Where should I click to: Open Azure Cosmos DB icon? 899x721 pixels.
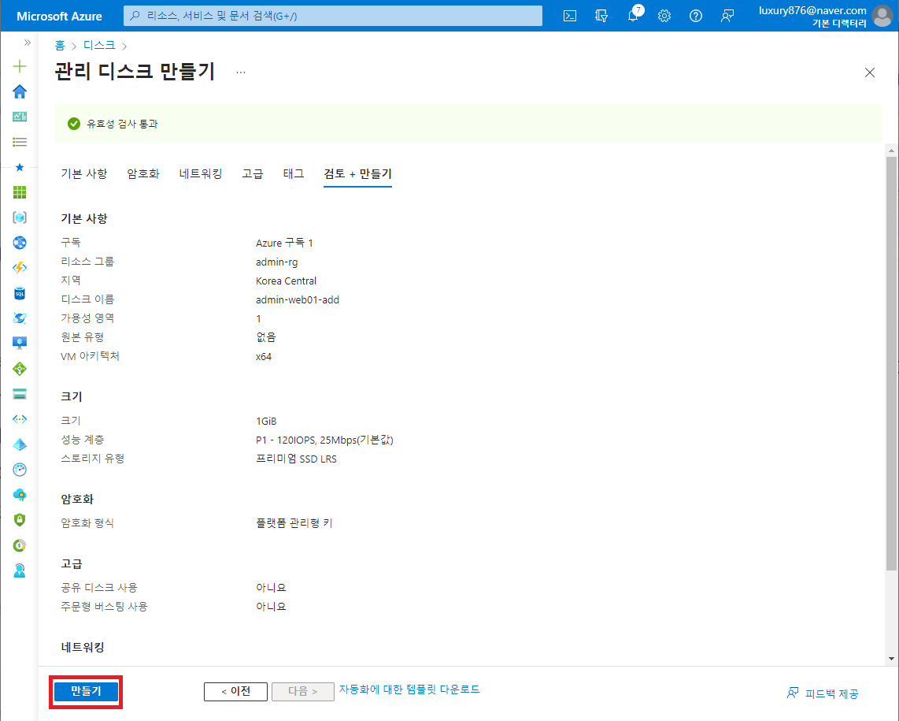coord(20,318)
